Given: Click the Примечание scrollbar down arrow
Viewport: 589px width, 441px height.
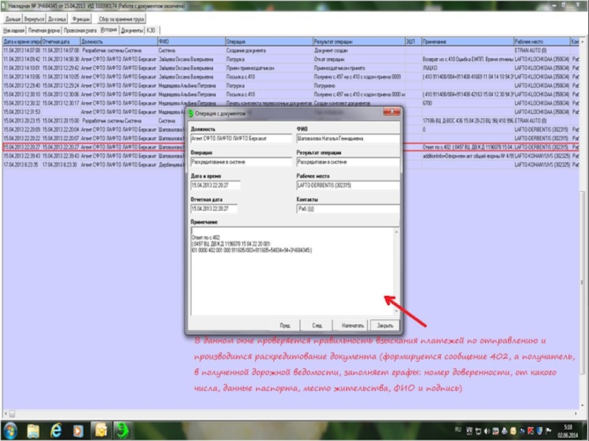Looking at the screenshot, I should point(396,311).
